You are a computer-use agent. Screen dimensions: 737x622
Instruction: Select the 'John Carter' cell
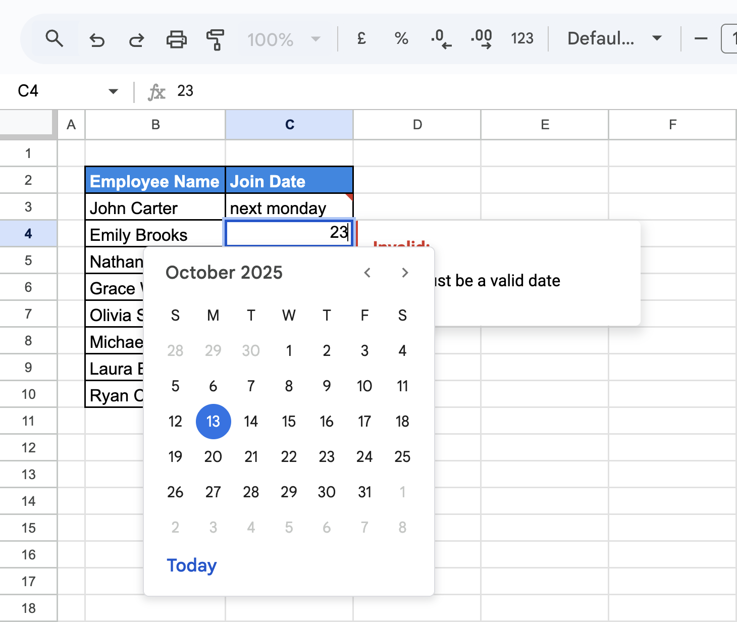click(155, 207)
